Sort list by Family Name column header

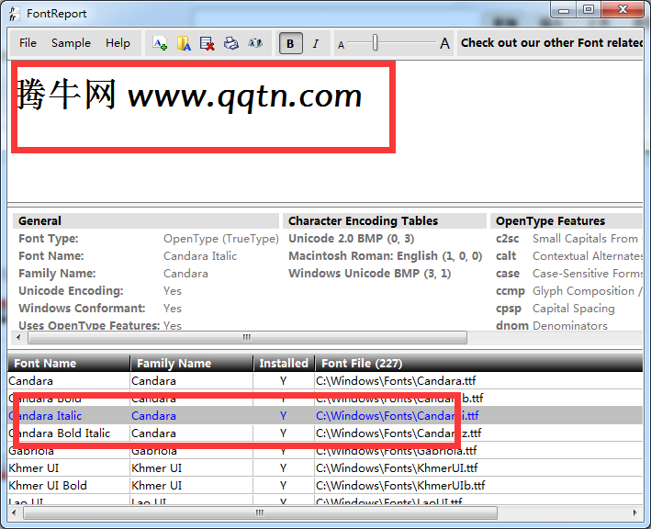tap(191, 364)
